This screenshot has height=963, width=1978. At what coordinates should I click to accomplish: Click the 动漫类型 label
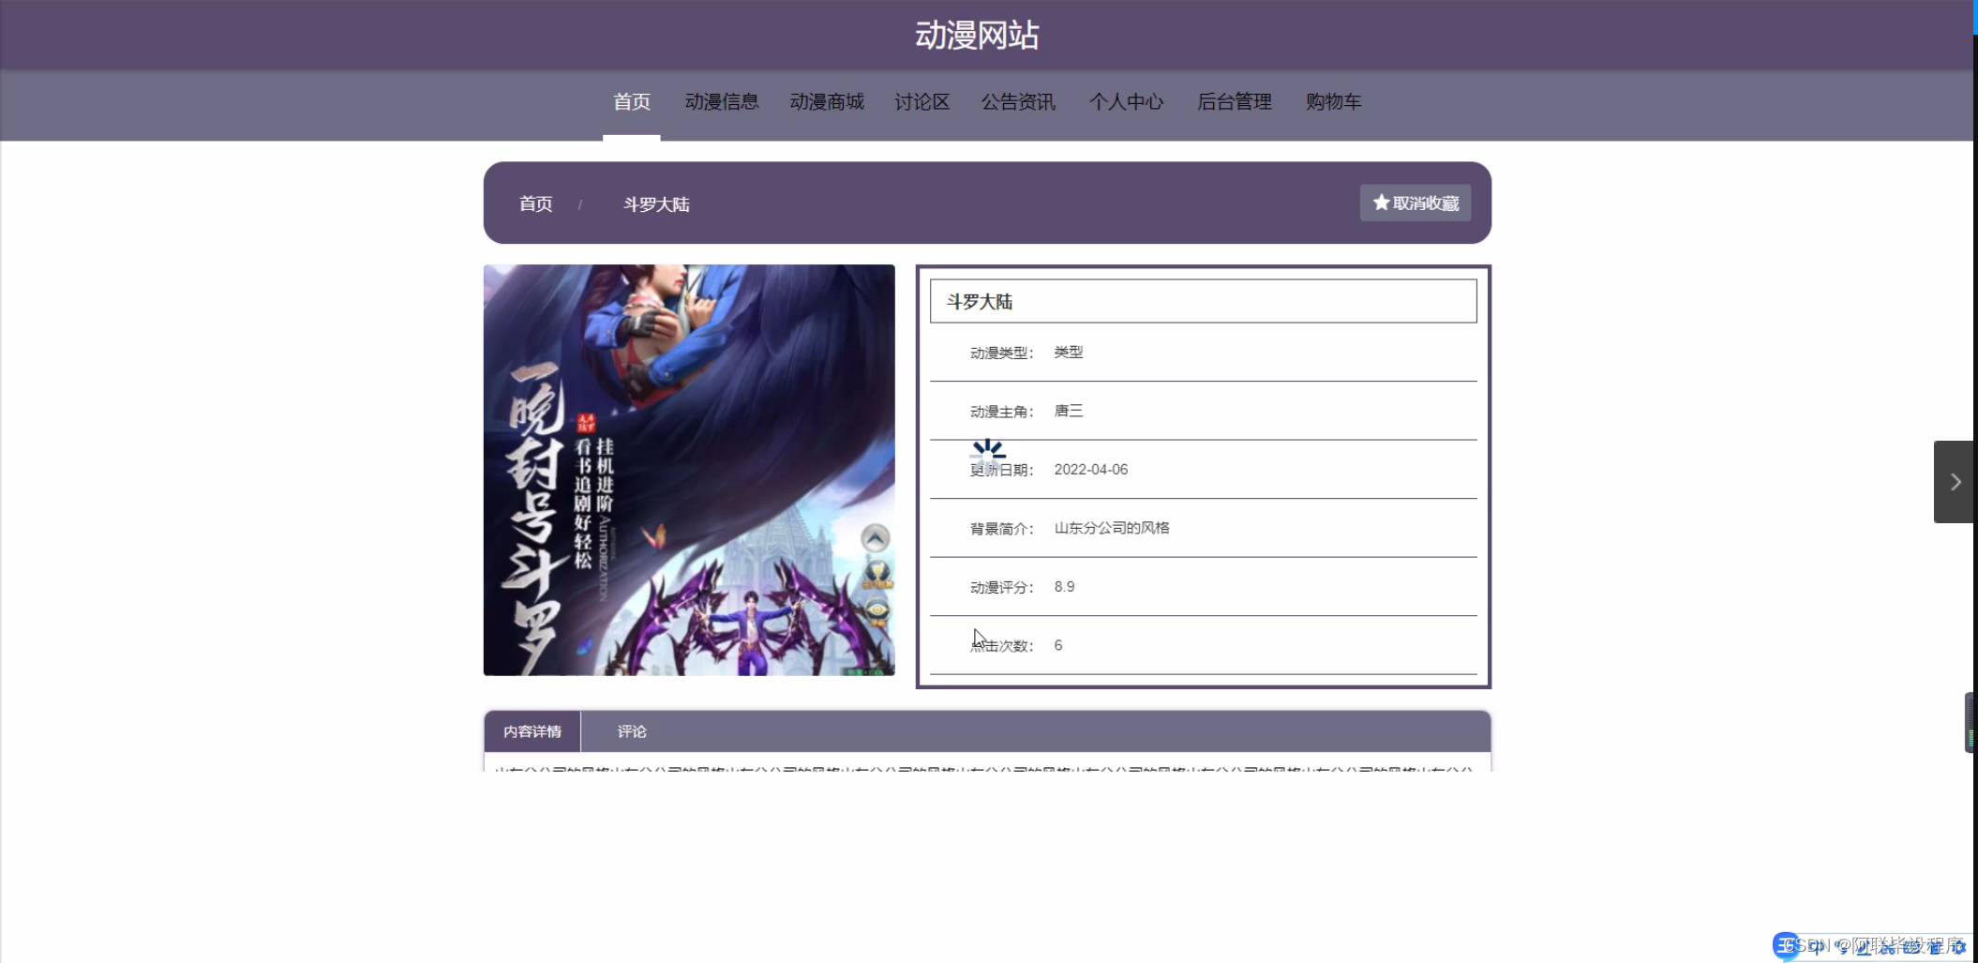1001,354
